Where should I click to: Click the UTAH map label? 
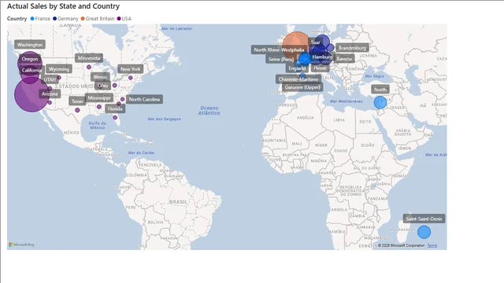click(x=50, y=79)
